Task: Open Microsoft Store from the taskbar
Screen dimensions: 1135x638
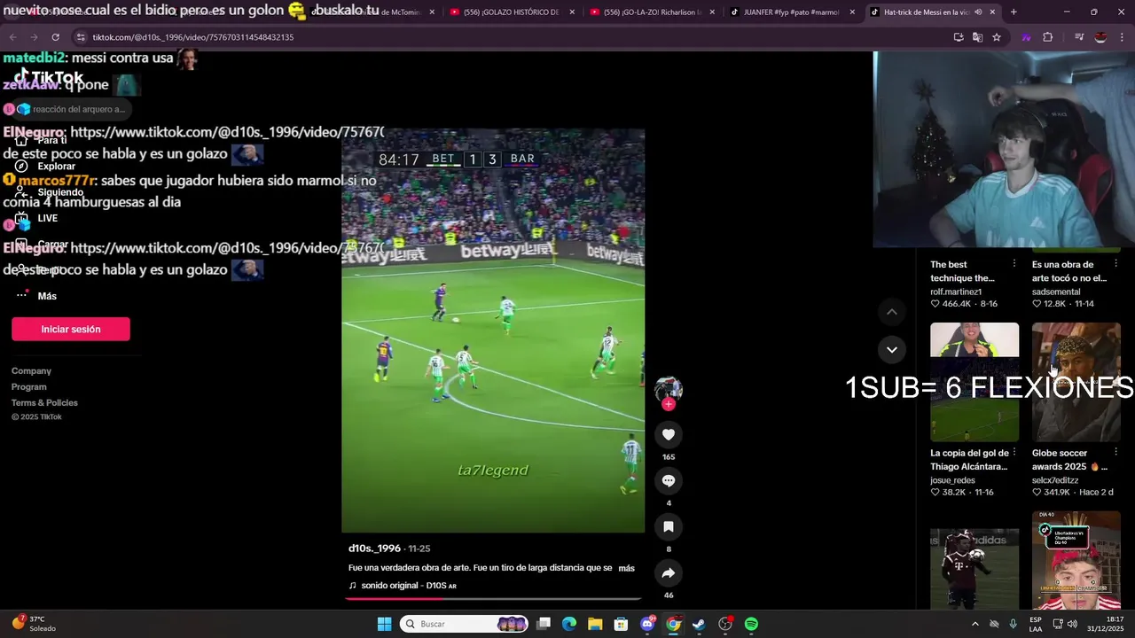Action: click(x=622, y=624)
